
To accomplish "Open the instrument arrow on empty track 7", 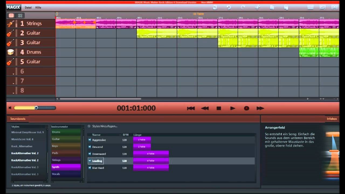I will point(13,83).
